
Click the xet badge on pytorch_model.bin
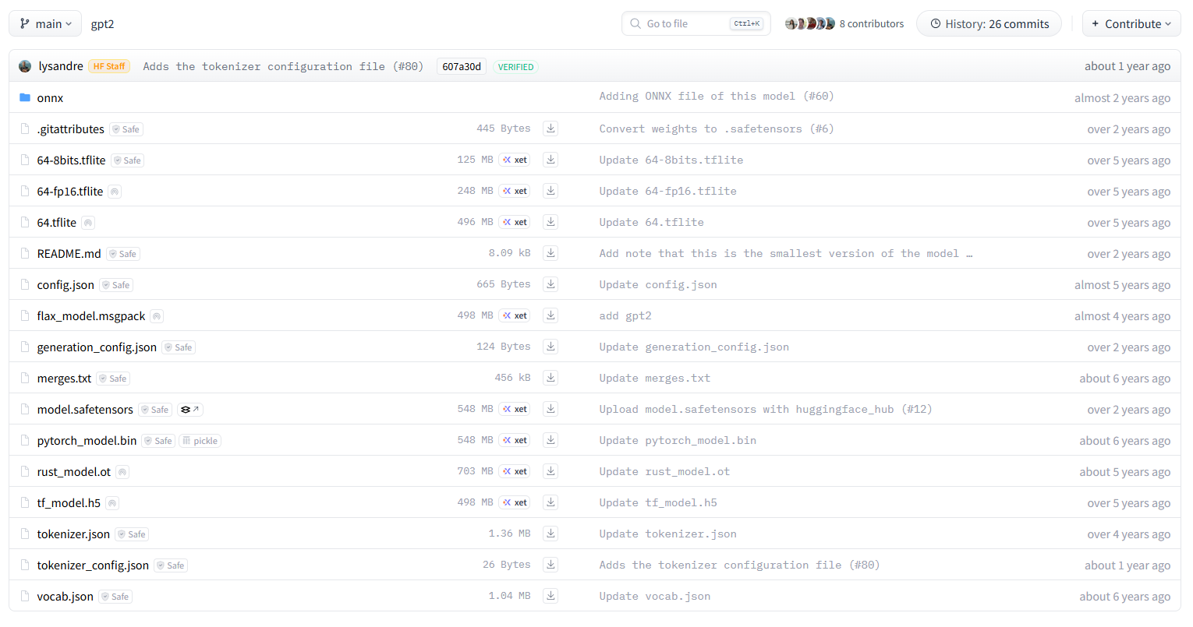tap(515, 440)
